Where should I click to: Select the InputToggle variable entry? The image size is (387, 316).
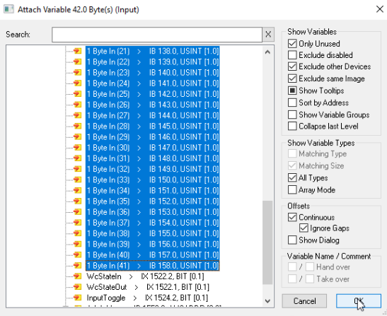tap(147, 298)
